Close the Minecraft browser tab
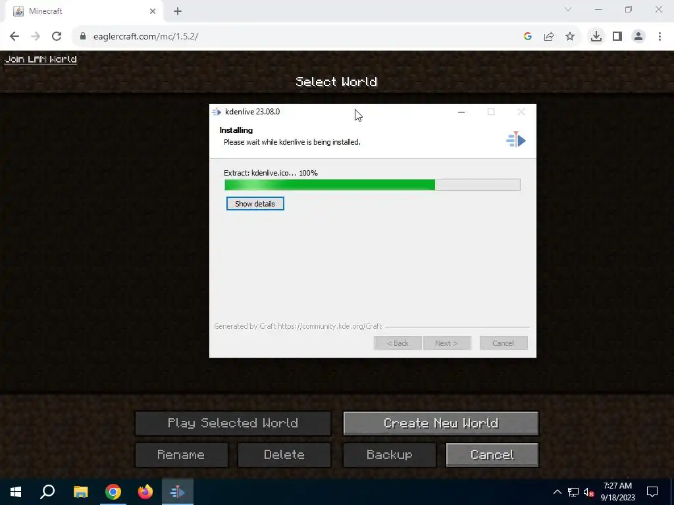The width and height of the screenshot is (674, 505). click(x=153, y=11)
